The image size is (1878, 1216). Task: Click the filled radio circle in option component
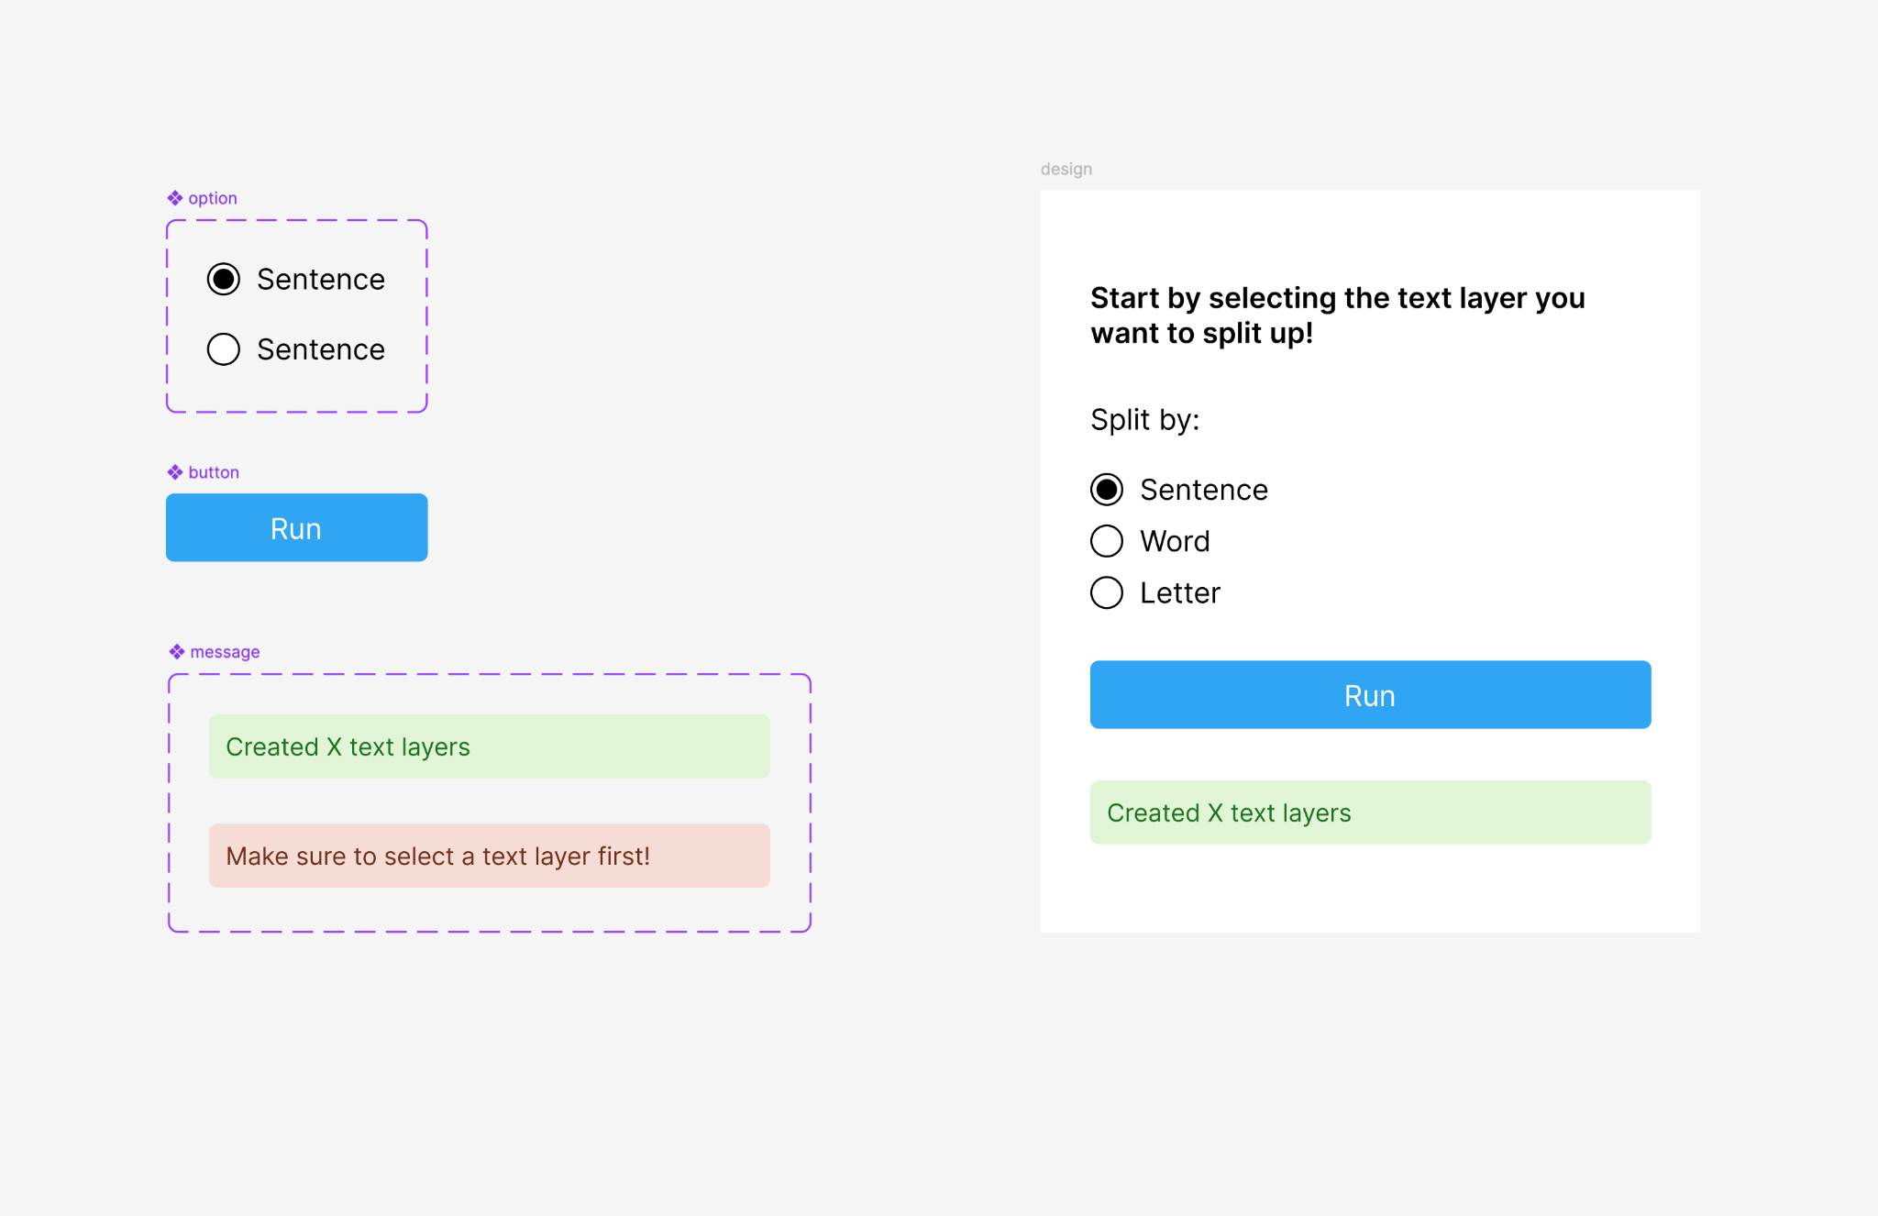224,279
